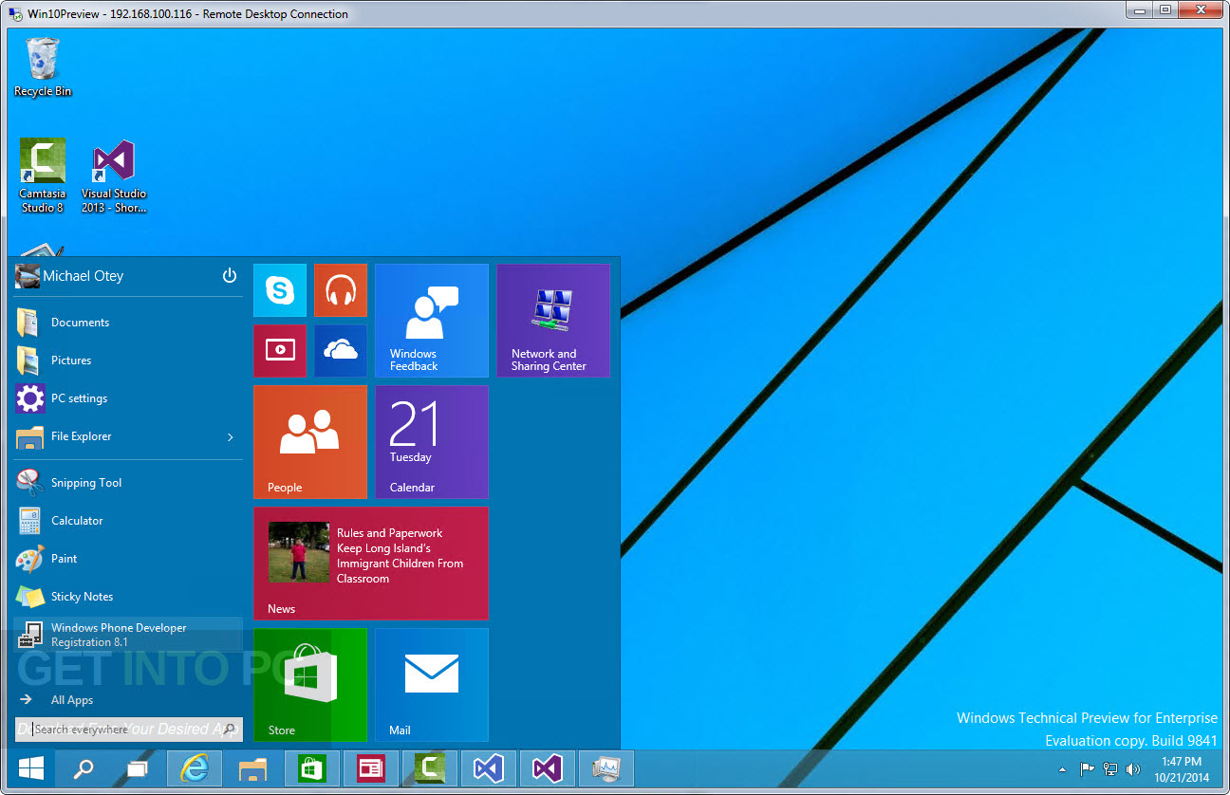Open Network and Sharing Center tile
1230x795 pixels.
(553, 321)
